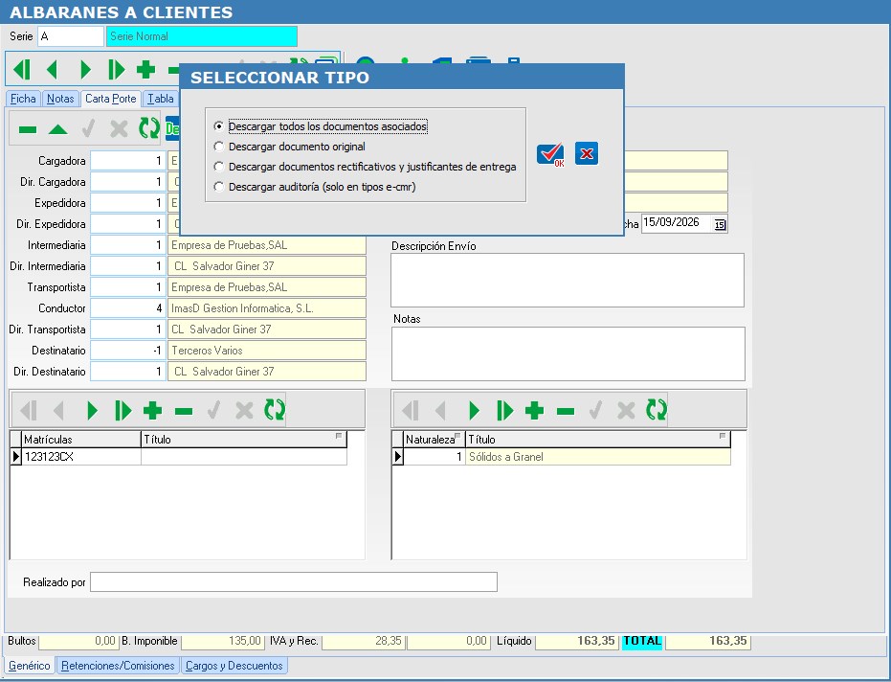Delete record in Carta Porte toolbar
The image size is (891, 682).
[x=27, y=129]
